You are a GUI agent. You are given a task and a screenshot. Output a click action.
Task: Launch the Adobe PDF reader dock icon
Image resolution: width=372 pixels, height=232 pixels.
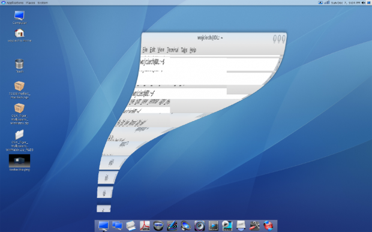(145, 225)
